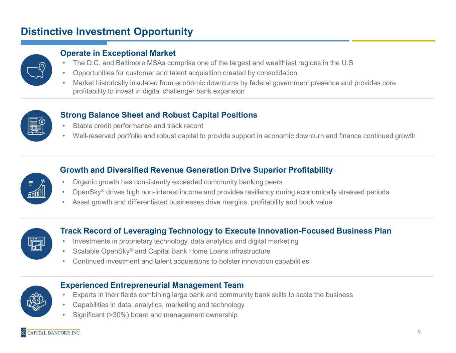Click the growth bar chart icon
This screenshot has width=456, height=353.
point(36,188)
